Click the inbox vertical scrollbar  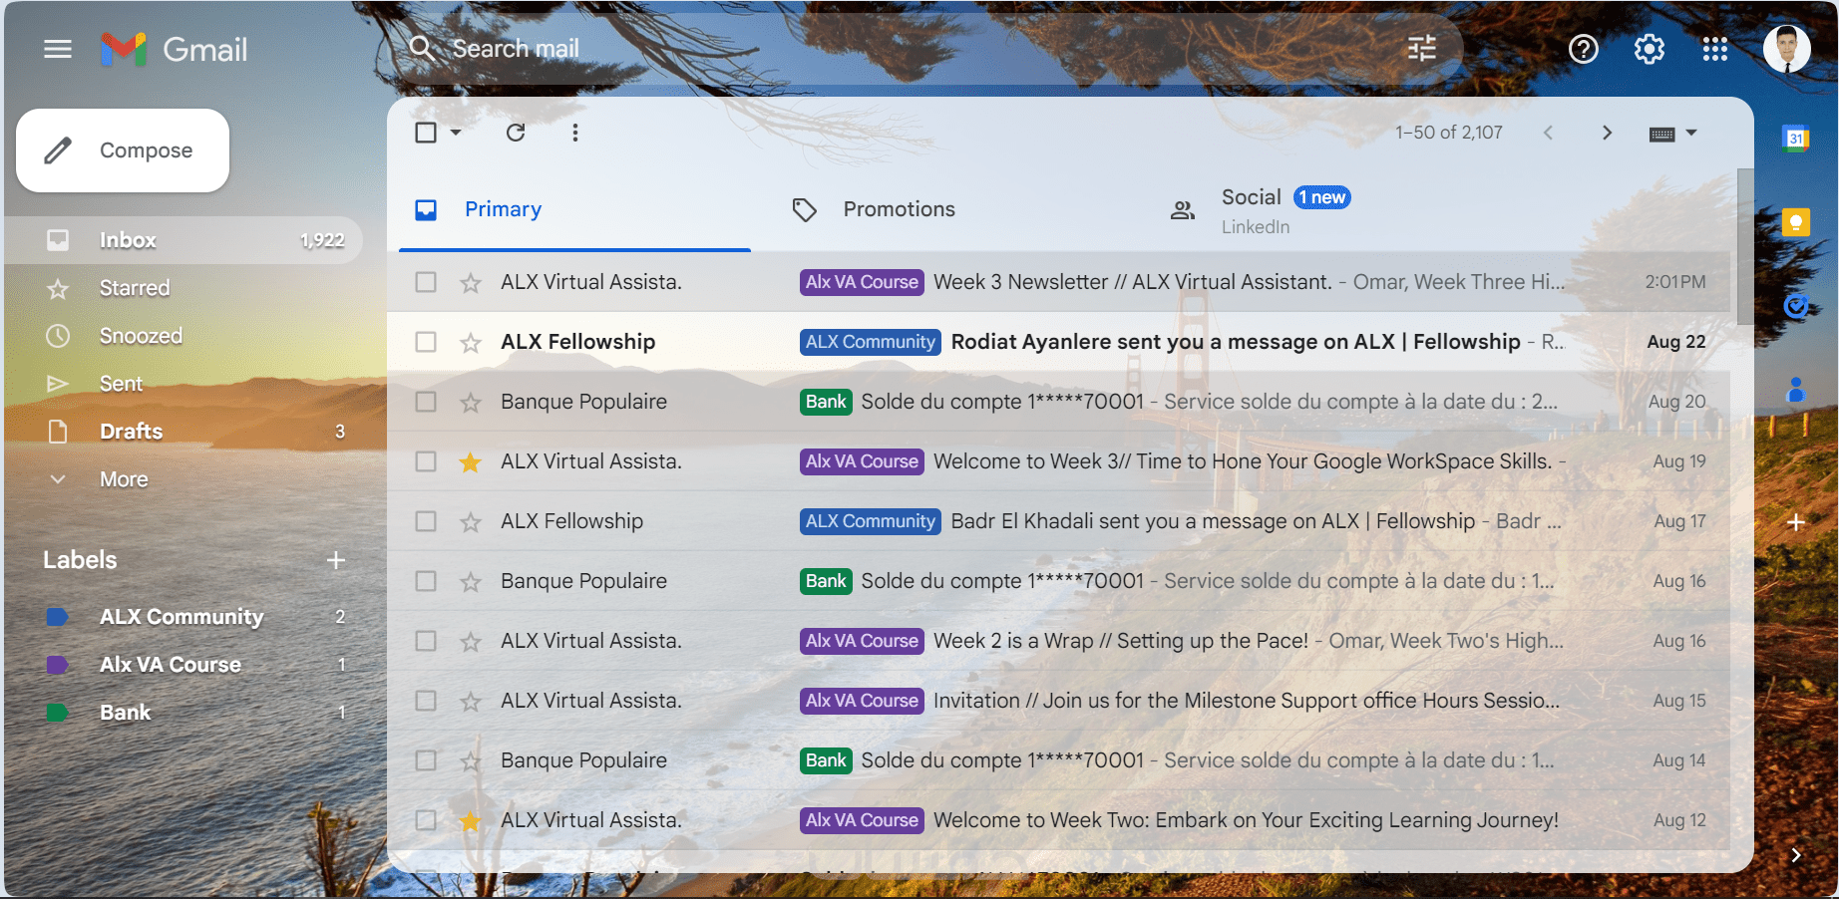[x=1744, y=246]
